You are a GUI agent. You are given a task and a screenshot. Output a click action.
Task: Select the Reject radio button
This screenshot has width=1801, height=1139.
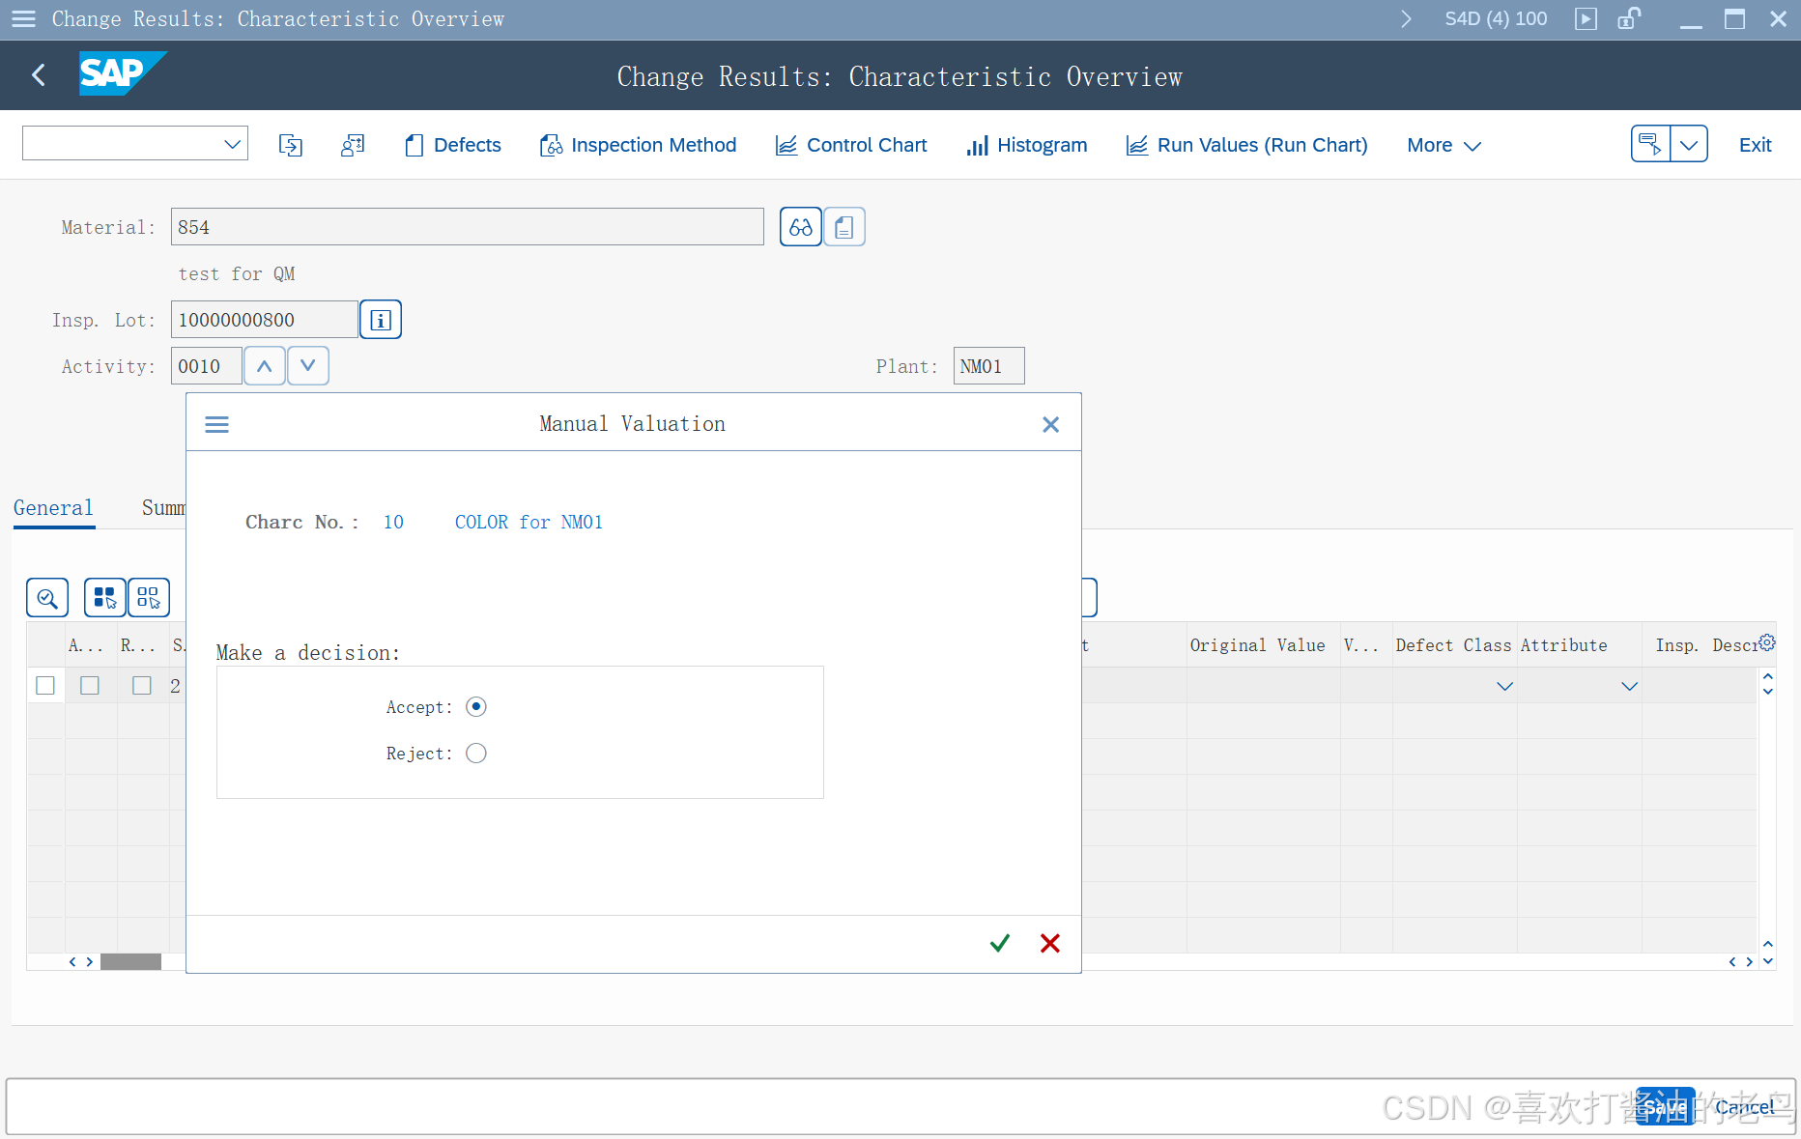[475, 753]
